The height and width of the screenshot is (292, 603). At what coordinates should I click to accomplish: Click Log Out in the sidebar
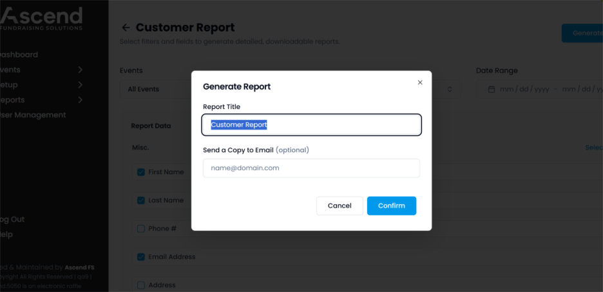pos(12,219)
